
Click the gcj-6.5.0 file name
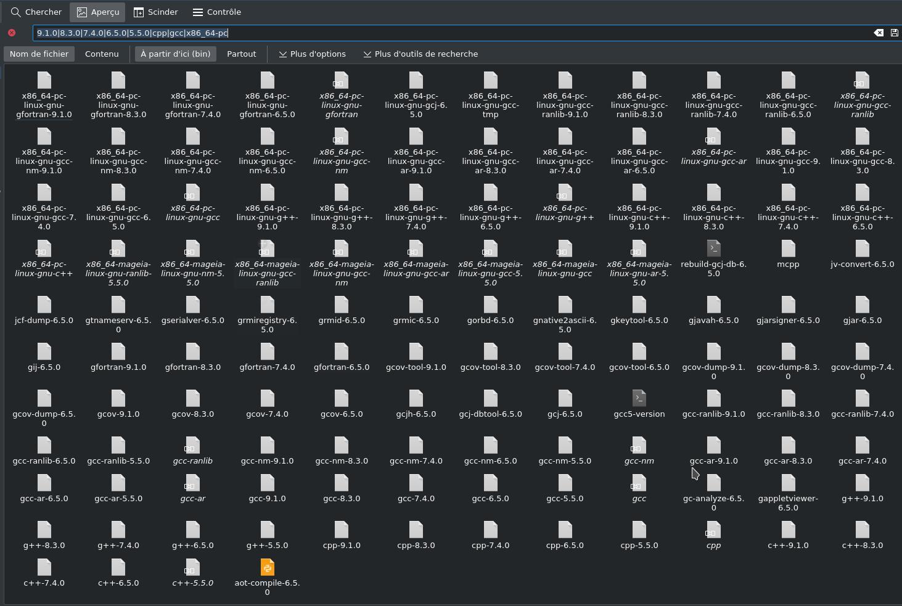[565, 414]
